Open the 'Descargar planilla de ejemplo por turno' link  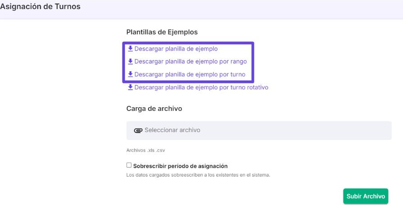(190, 74)
